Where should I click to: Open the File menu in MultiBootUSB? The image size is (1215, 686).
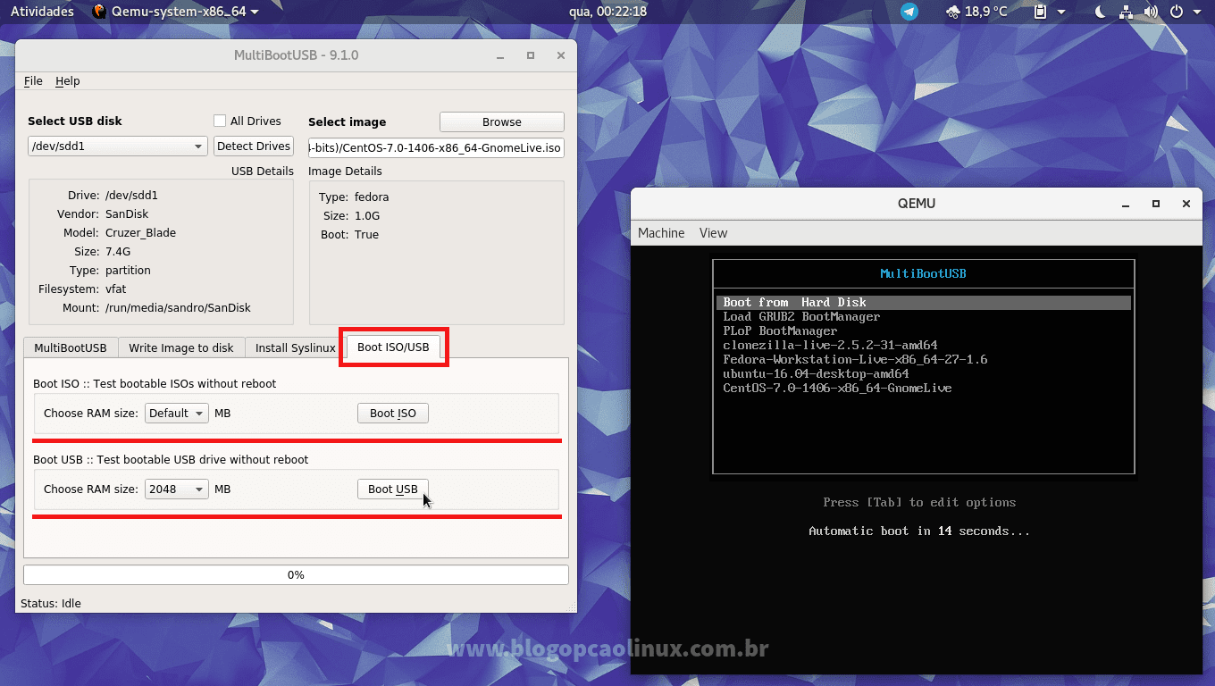click(x=33, y=80)
